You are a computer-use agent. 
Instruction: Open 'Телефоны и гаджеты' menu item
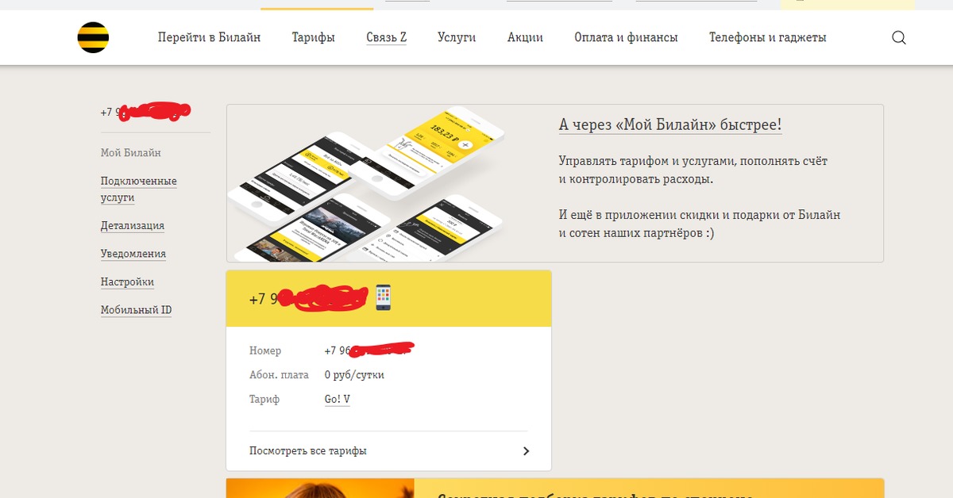pos(767,37)
